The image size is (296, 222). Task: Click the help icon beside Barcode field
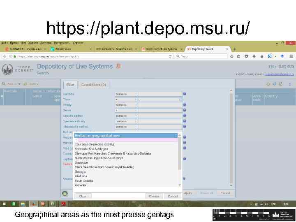pos(185,94)
